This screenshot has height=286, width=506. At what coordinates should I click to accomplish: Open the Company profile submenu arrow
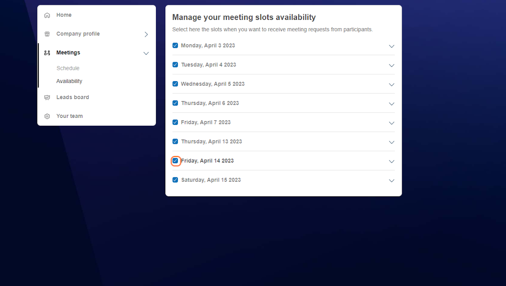[146, 34]
